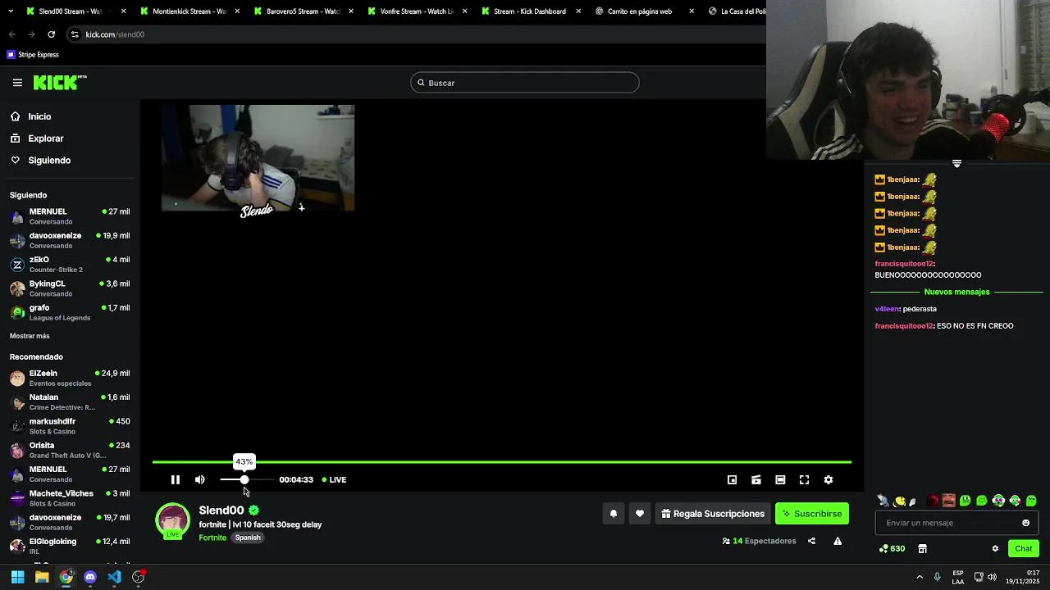This screenshot has width=1050, height=590.
Task: Open Visual Studio Code from taskbar
Action: pos(114,577)
